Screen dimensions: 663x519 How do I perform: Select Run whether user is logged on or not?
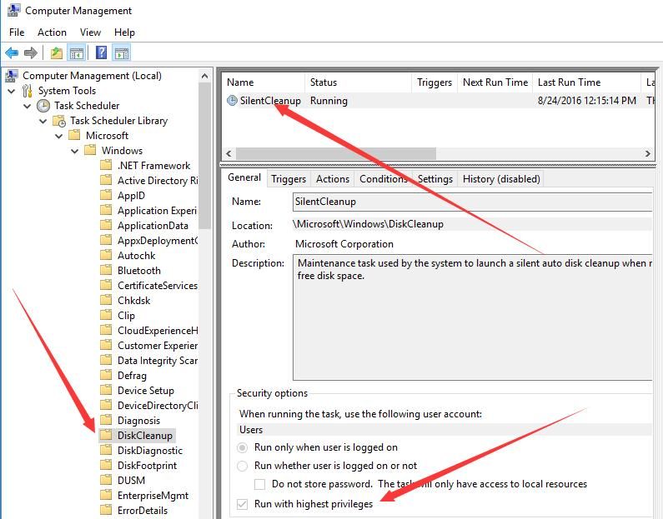(243, 466)
